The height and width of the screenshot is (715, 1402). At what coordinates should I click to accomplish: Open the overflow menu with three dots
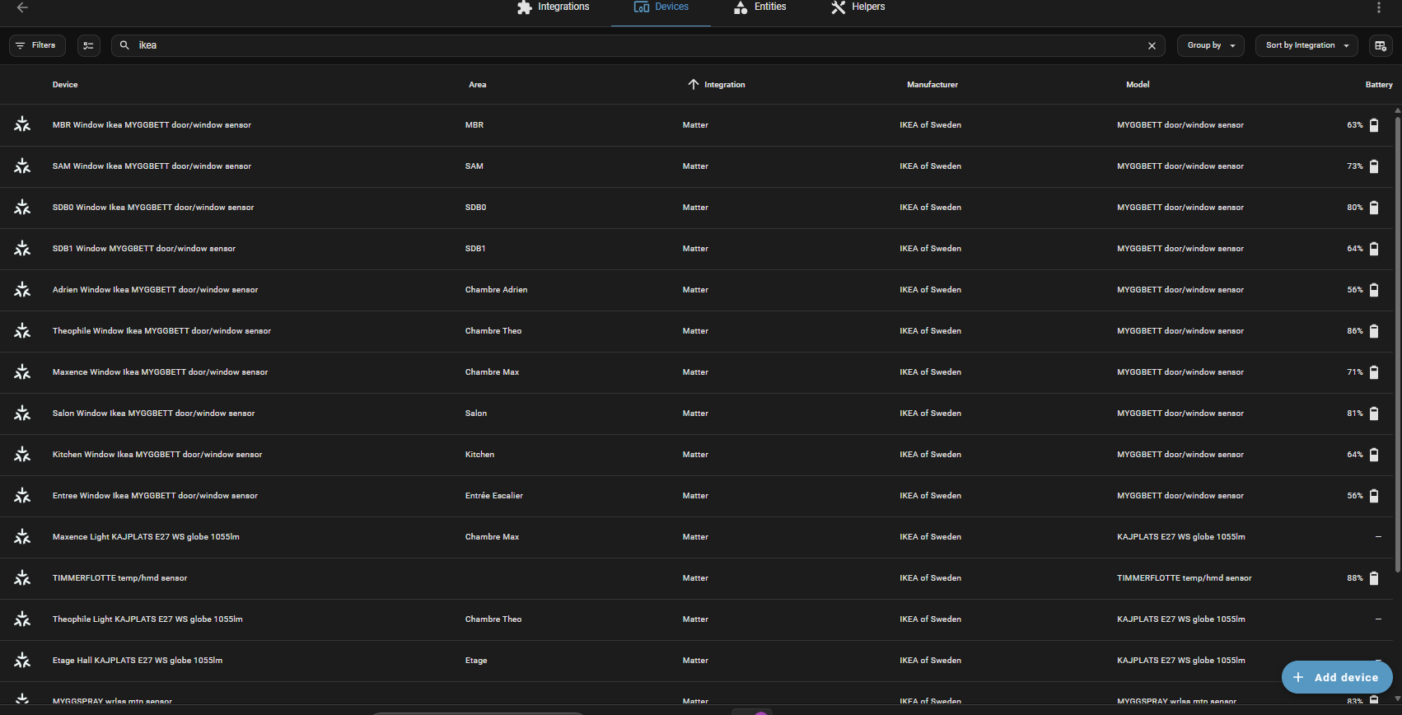[1379, 7]
